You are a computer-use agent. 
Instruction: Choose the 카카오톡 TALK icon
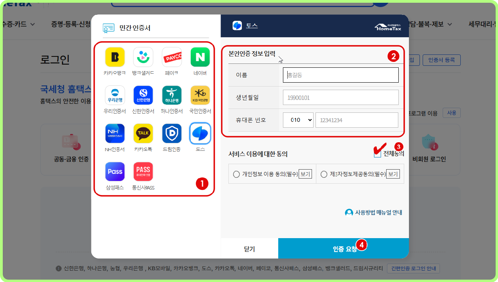(x=143, y=134)
